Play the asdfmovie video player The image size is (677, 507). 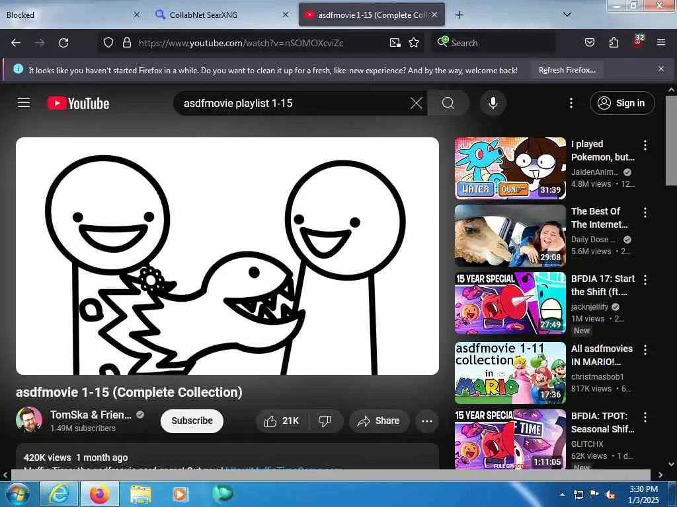(227, 256)
